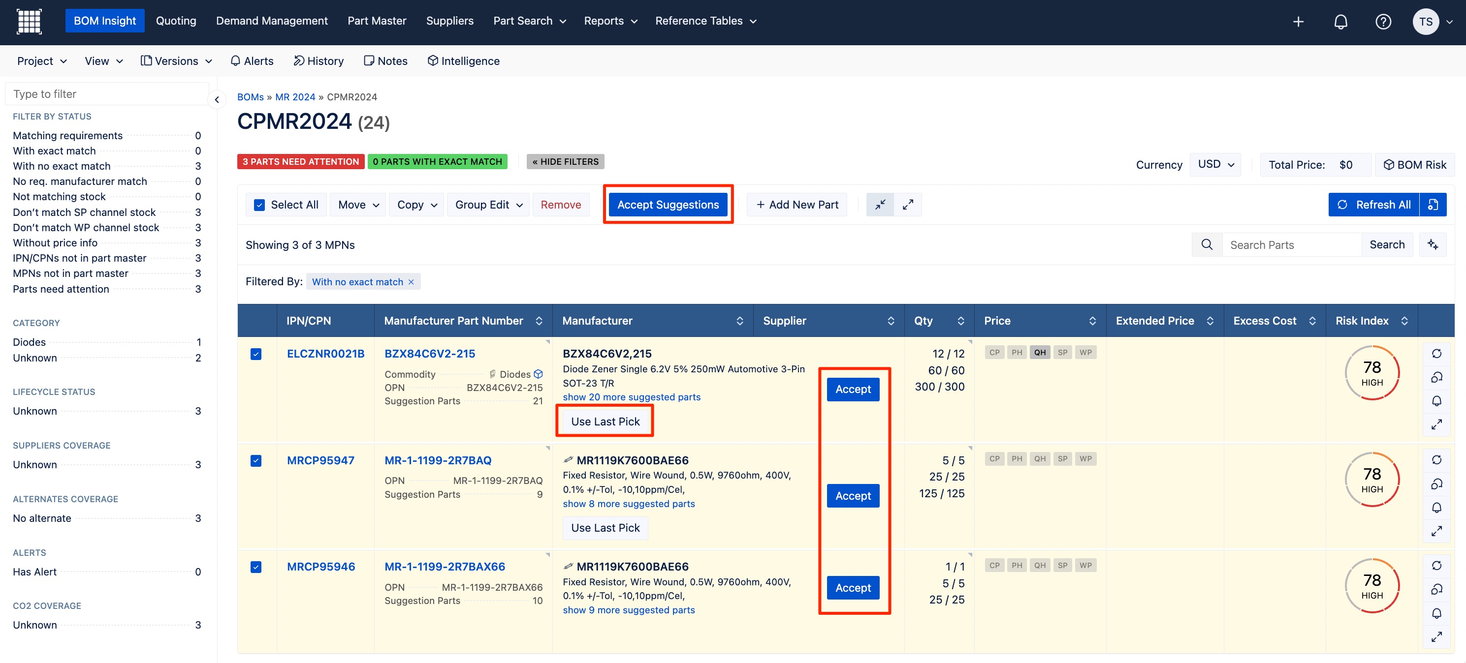Click alert bell icon in MRCP95946 row

pyautogui.click(x=1436, y=613)
